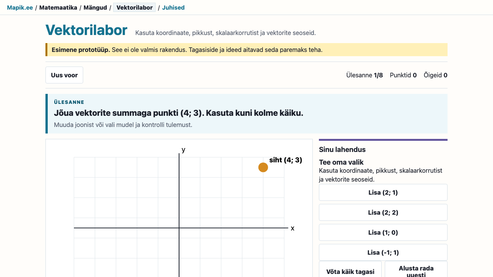
Task: Click the Sinu lahendus heading
Action: pyautogui.click(x=342, y=150)
